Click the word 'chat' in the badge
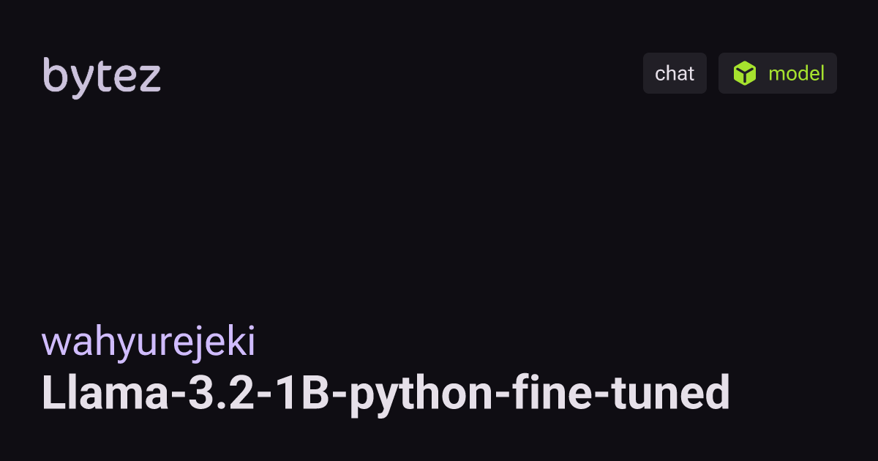Image resolution: width=878 pixels, height=461 pixels. coord(675,73)
